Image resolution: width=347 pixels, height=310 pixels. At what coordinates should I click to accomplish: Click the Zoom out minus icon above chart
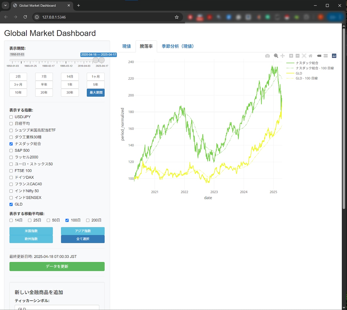point(298,56)
